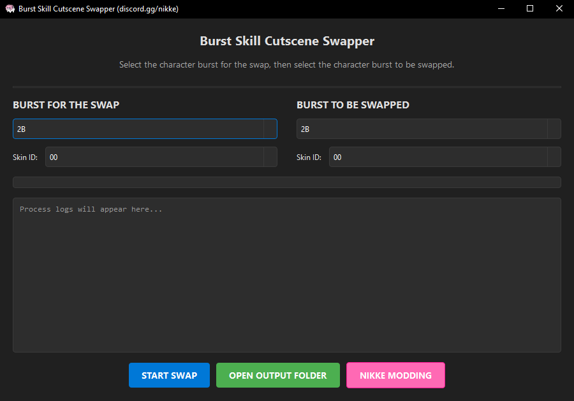This screenshot has width=574, height=401.
Task: Click OPEN OUTPUT FOLDER
Action: [x=277, y=375]
